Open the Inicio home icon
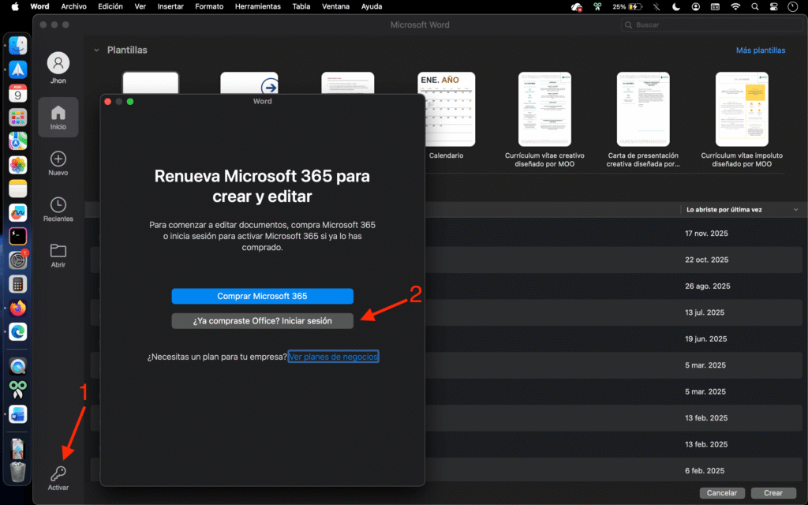 click(x=58, y=114)
